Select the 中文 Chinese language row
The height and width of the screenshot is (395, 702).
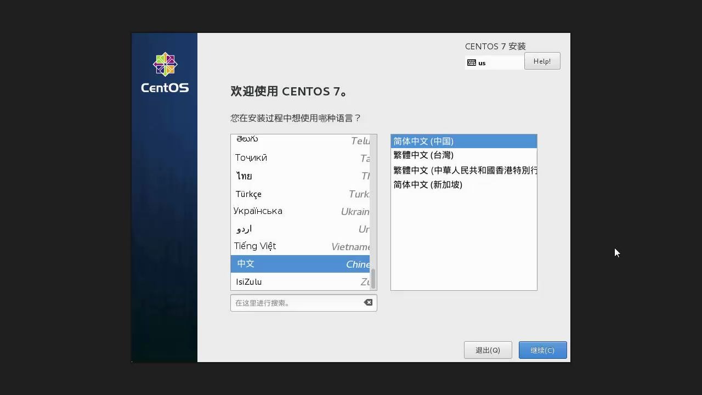pyautogui.click(x=300, y=264)
